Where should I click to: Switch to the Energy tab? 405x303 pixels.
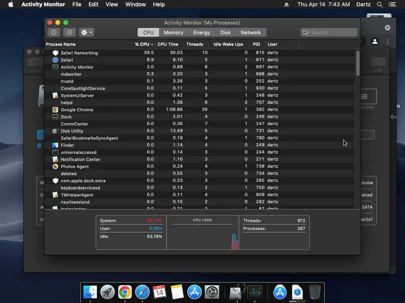pyautogui.click(x=202, y=32)
